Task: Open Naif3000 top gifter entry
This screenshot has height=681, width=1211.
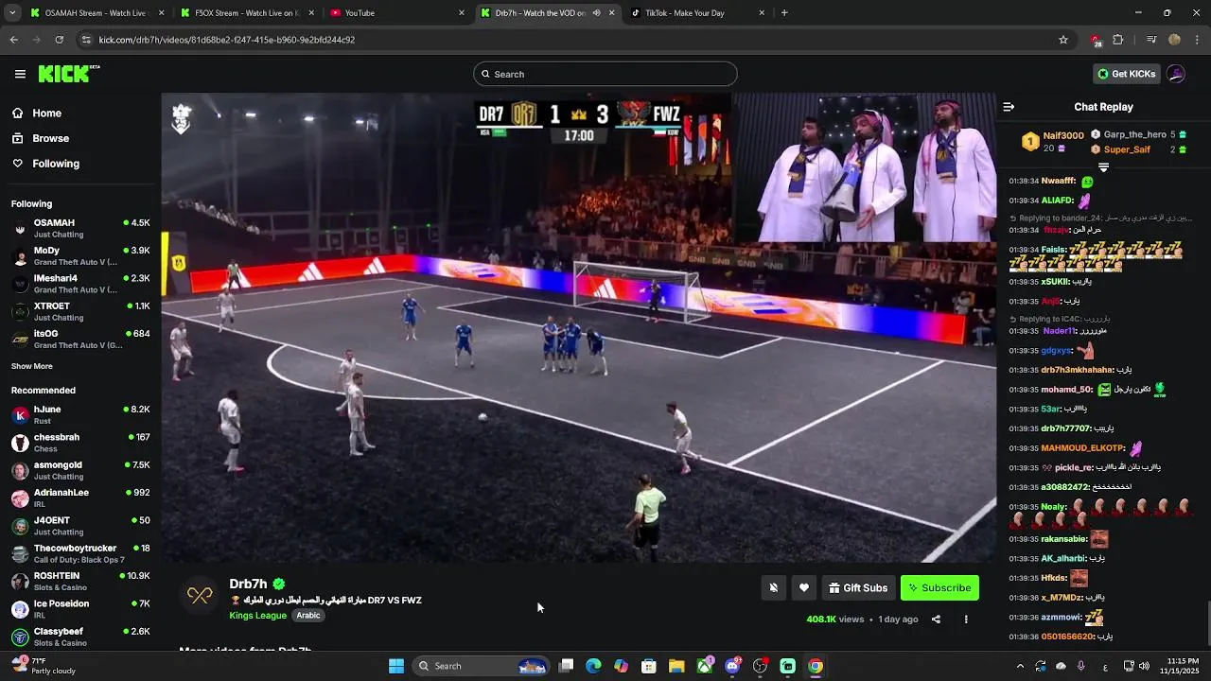Action: (1052, 142)
